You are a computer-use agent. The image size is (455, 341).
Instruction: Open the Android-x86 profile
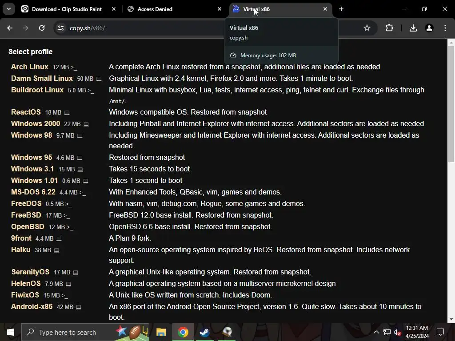tap(32, 307)
